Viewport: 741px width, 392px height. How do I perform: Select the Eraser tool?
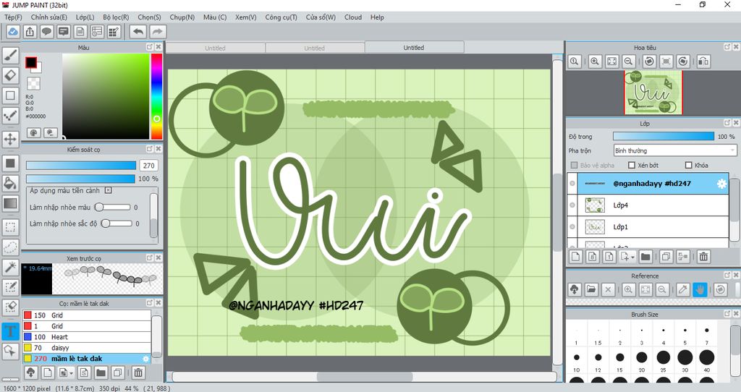point(10,75)
